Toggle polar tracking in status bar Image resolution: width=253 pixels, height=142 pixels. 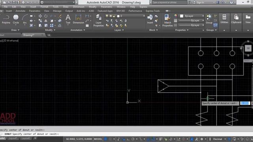tap(133, 139)
